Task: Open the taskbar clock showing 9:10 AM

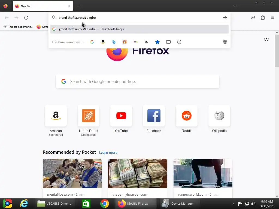Action: click(x=267, y=204)
